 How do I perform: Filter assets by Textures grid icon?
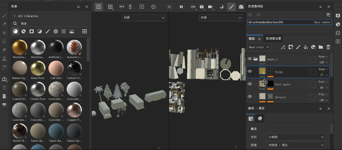pos(64,31)
